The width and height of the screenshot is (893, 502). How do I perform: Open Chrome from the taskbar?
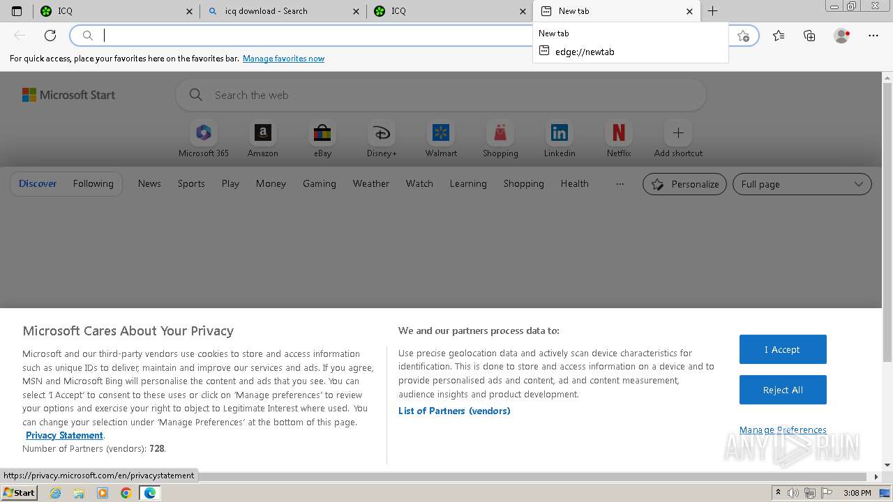126,493
